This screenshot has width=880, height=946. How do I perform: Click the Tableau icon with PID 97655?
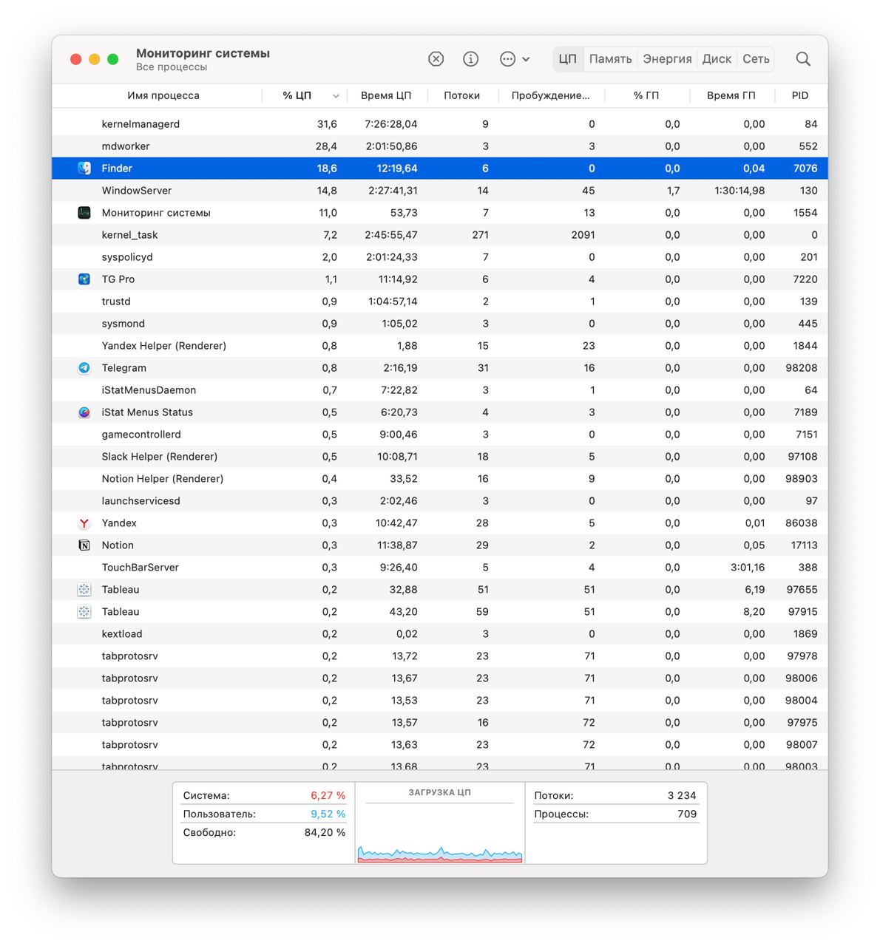pyautogui.click(x=84, y=590)
